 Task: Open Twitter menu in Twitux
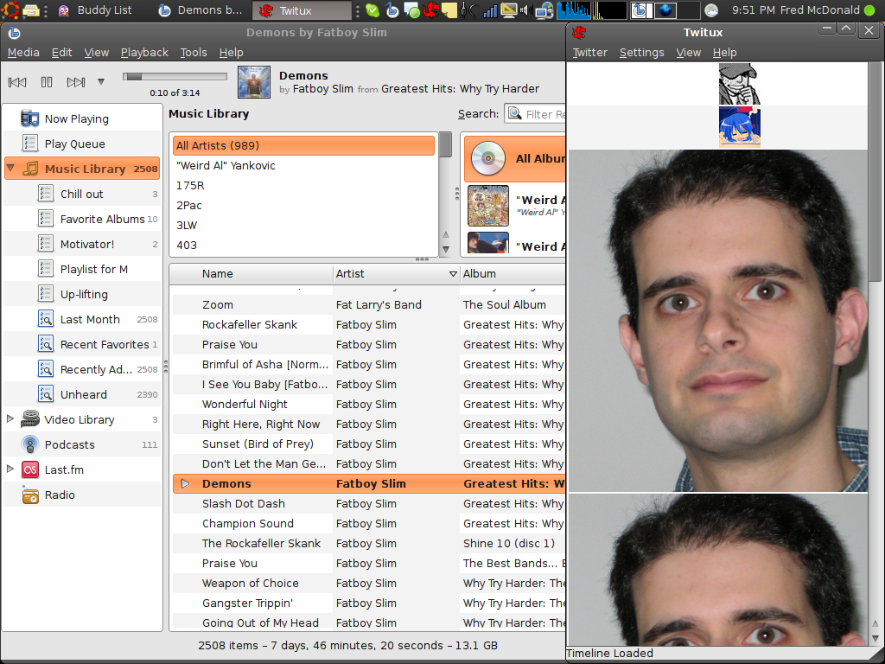tap(589, 53)
